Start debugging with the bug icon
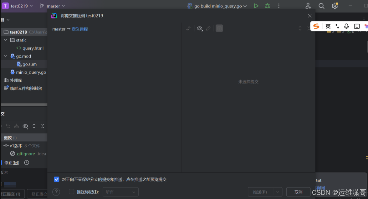Viewport: 368px width, 199px height. [x=267, y=6]
